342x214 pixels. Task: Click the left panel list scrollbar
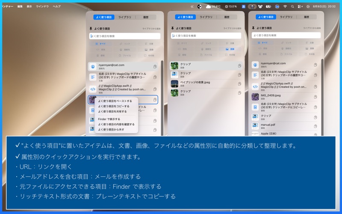click(162, 98)
